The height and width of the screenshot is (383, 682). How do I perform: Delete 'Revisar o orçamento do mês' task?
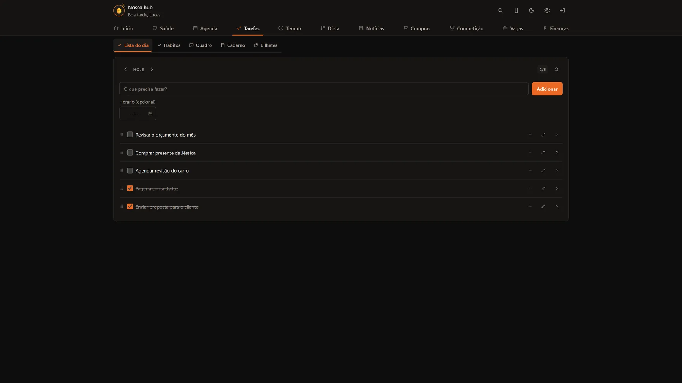[557, 135]
